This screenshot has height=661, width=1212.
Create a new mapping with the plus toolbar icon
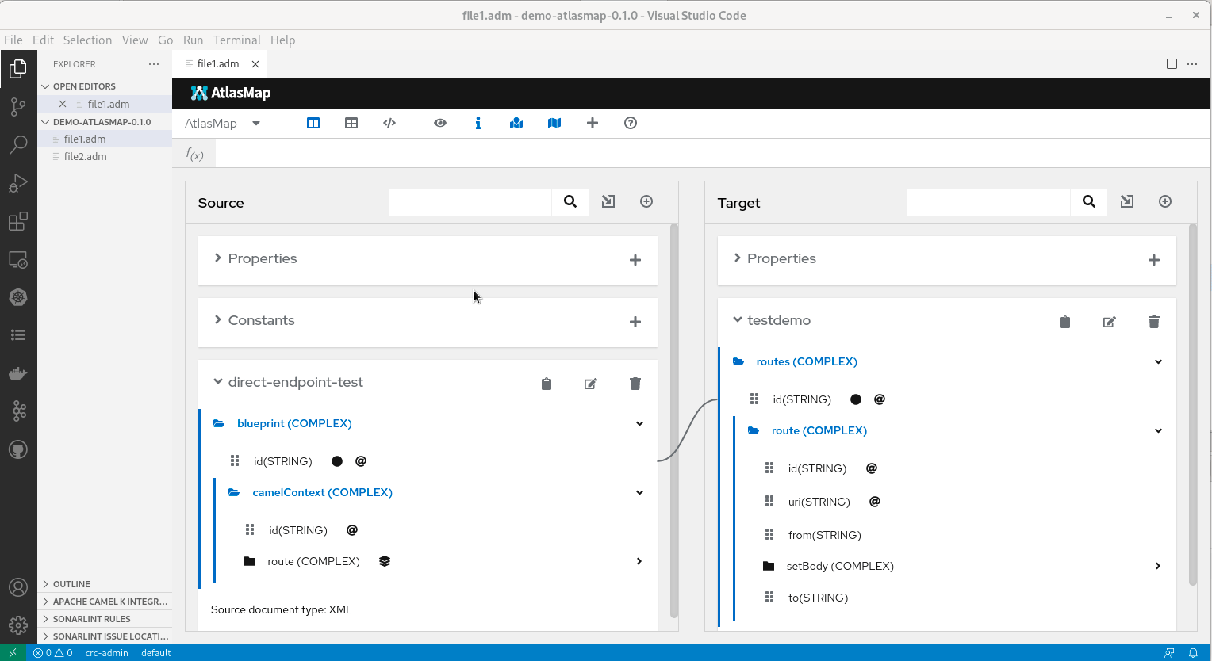[593, 123]
